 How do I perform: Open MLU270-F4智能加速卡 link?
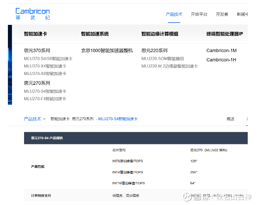click(x=45, y=99)
